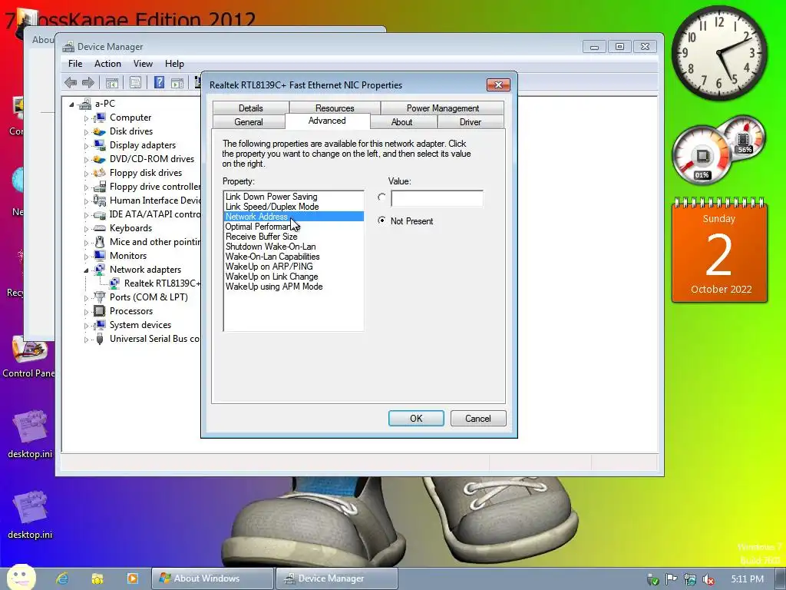Switch to About Windows taskbar button
786x590 pixels.
pyautogui.click(x=213, y=578)
